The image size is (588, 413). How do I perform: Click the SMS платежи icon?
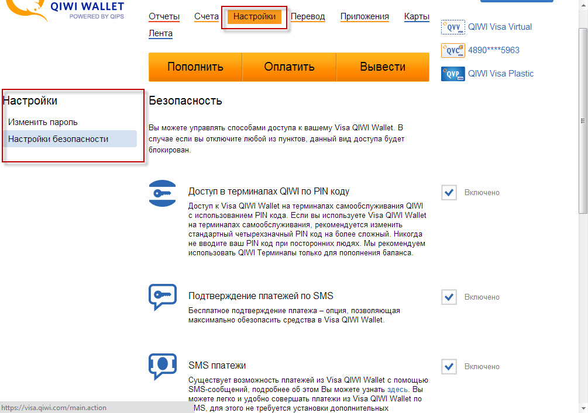[162, 367]
